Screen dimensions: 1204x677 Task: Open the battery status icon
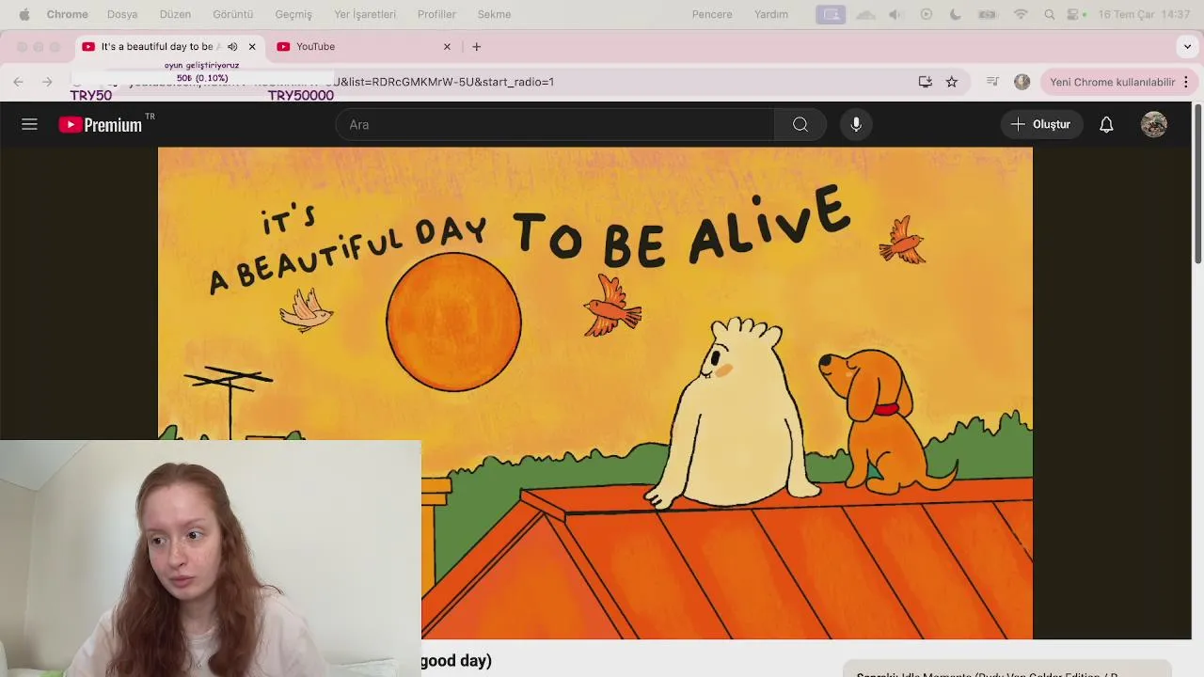tap(987, 14)
